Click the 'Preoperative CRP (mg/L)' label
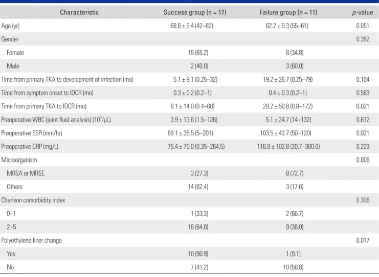 (x=30, y=147)
